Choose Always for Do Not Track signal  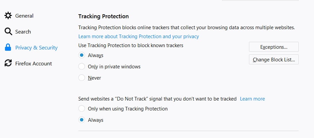pos(82,120)
